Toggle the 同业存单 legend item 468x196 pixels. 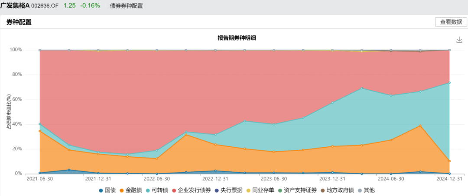[x=260, y=190]
